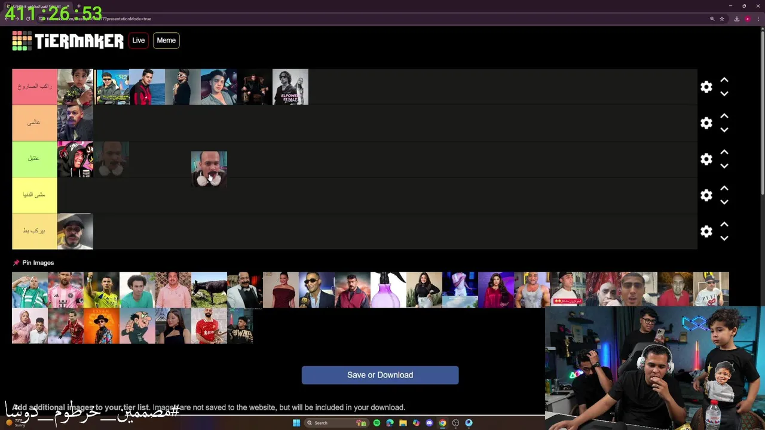Click 'Add additional images to your tier list' link
Screen dimensions: 765x430
[81, 407]
